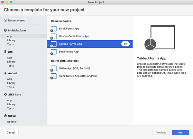Click the Recently used clock icon
The height and width of the screenshot is (139, 193).
pos(5,20)
